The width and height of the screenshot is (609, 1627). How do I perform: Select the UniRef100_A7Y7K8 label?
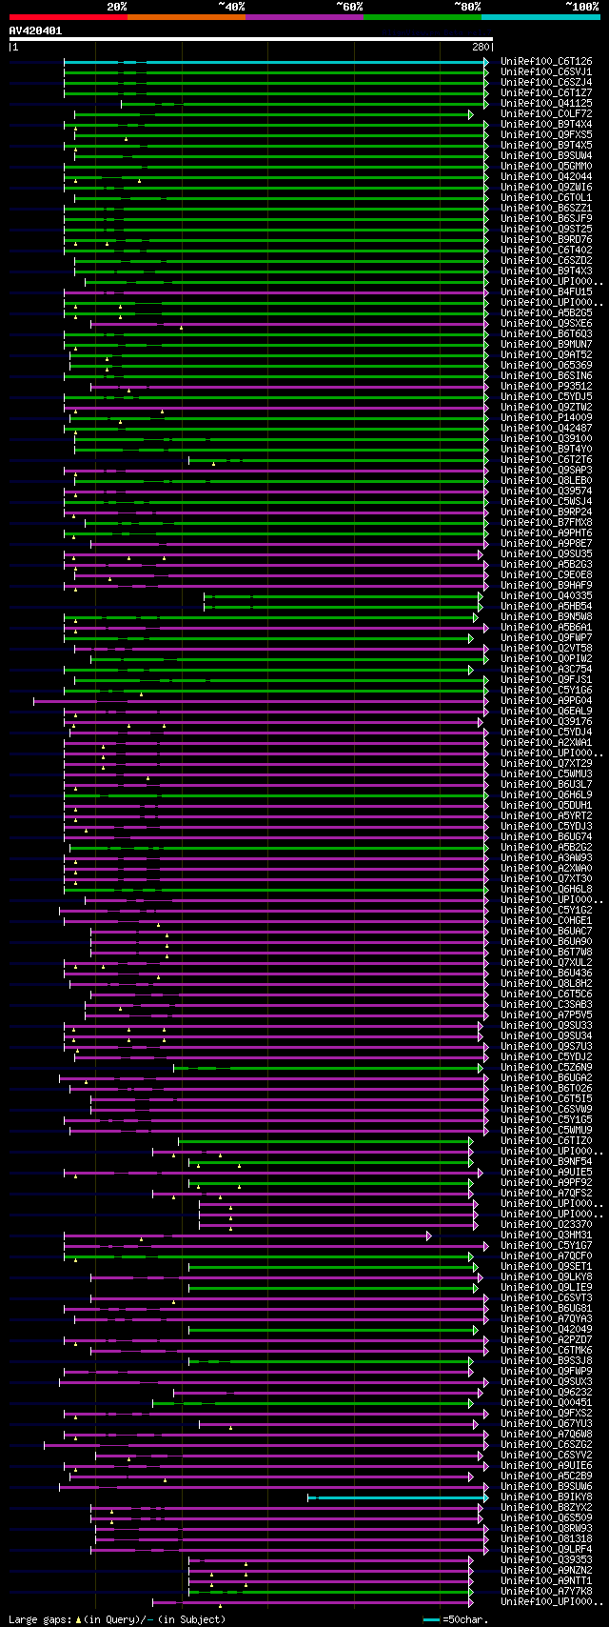coord(546,1592)
